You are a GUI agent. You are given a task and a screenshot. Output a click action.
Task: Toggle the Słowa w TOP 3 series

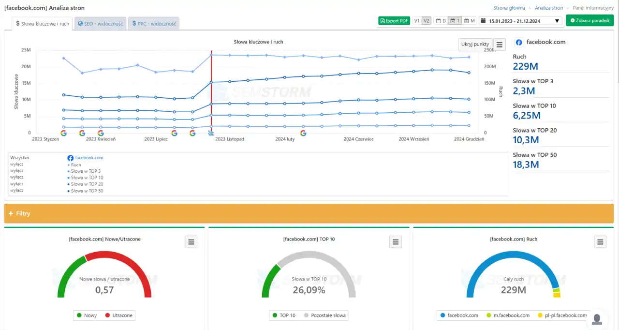(x=86, y=171)
